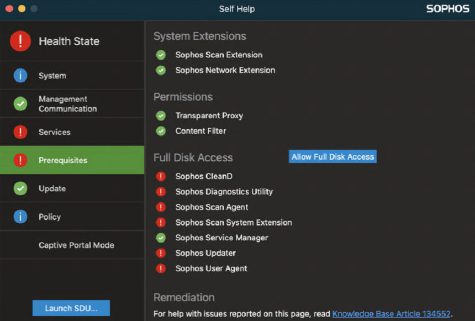
Task: Click the green check icon beside Update
Action: pyautogui.click(x=20, y=188)
